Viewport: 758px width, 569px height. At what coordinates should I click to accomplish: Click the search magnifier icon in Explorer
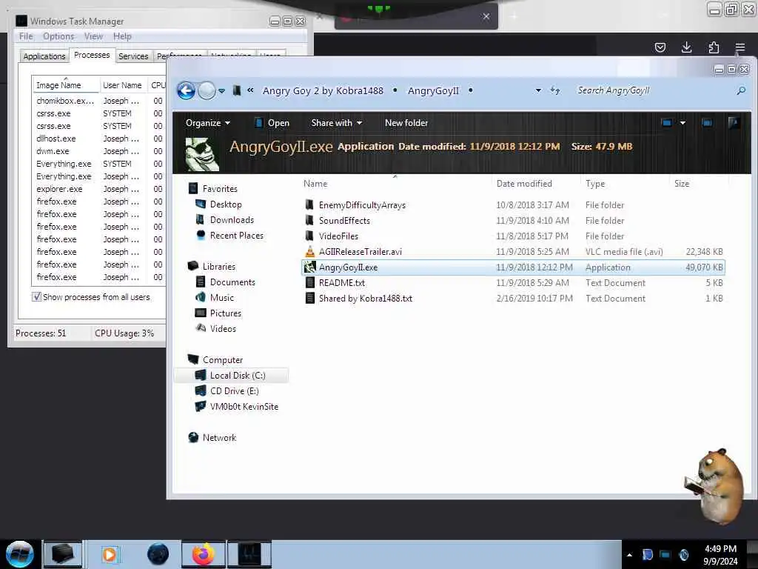pos(740,90)
